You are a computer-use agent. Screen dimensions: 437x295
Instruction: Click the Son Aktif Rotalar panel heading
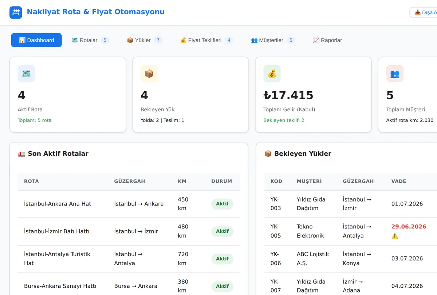pos(53,154)
